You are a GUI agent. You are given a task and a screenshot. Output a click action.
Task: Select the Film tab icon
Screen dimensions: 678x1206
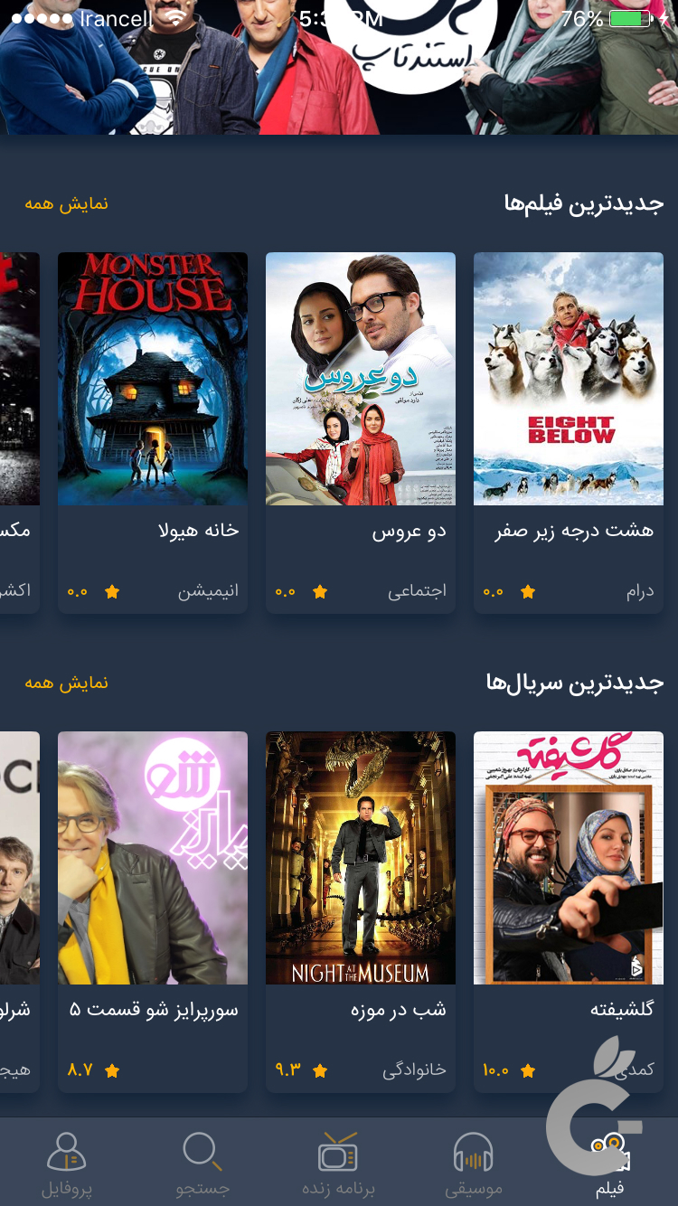609,1152
